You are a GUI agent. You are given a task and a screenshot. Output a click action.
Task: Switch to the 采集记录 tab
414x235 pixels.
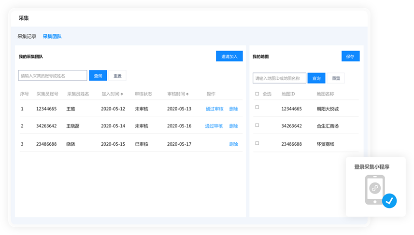point(27,36)
